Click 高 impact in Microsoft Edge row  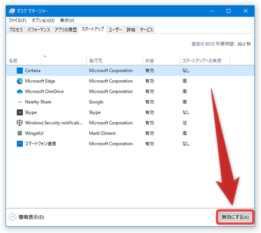click(185, 81)
